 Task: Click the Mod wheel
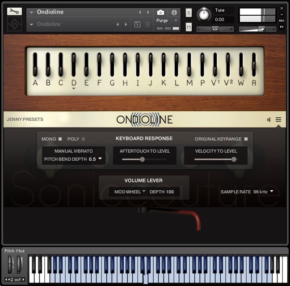point(19,264)
